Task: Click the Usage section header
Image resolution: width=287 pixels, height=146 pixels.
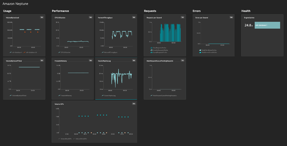Action: (x=7, y=11)
